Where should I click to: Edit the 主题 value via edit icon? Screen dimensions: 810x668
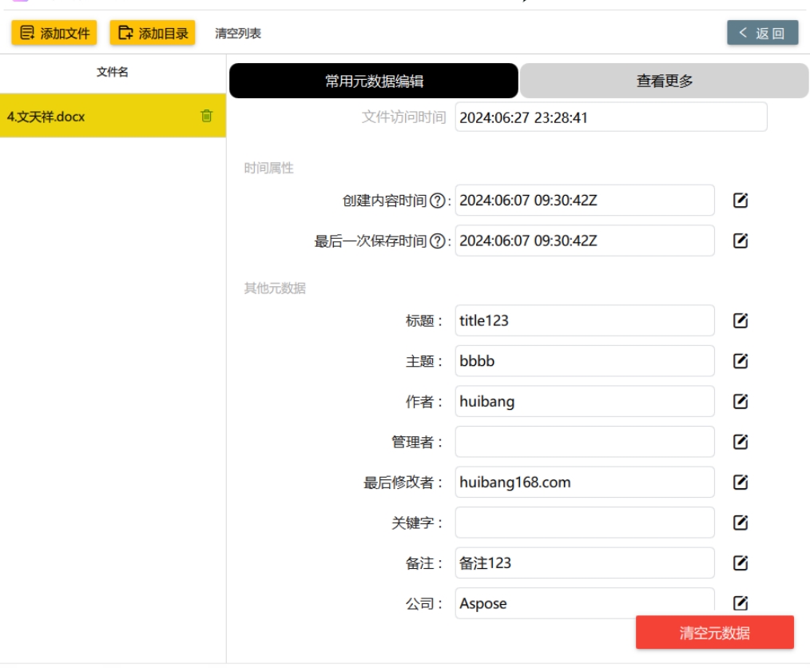(x=741, y=361)
